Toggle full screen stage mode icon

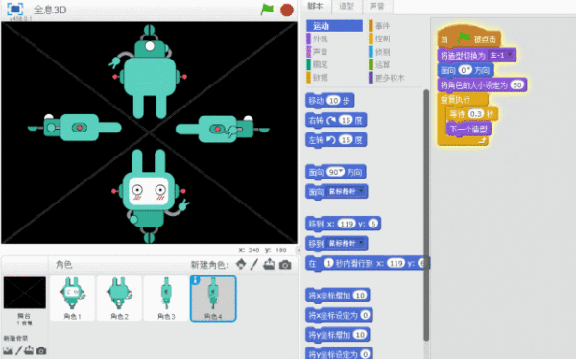pyautogui.click(x=15, y=10)
